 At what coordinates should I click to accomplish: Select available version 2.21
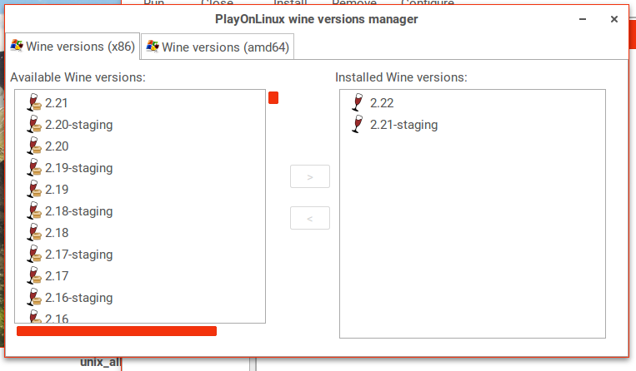(x=57, y=103)
